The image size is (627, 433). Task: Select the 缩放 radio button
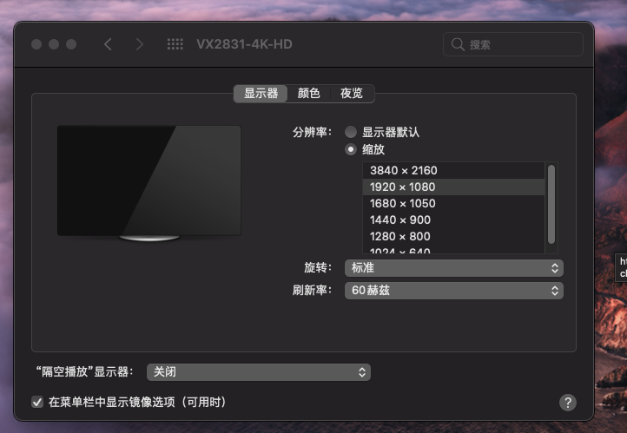351,149
